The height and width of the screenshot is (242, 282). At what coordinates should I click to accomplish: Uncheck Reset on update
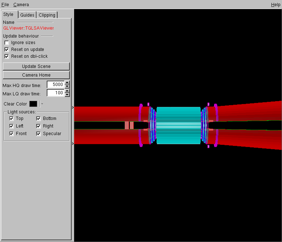(7, 49)
